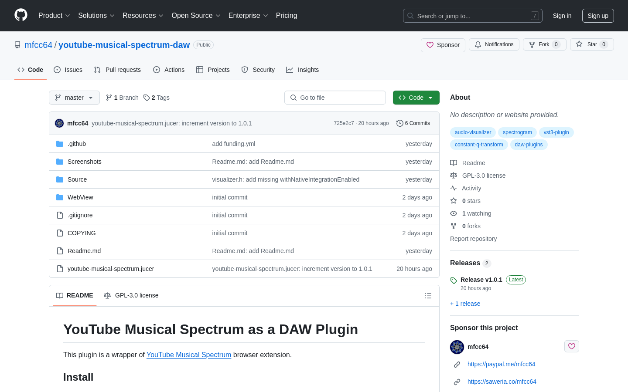Open the saweria.co/mfcc64 link

(502, 382)
